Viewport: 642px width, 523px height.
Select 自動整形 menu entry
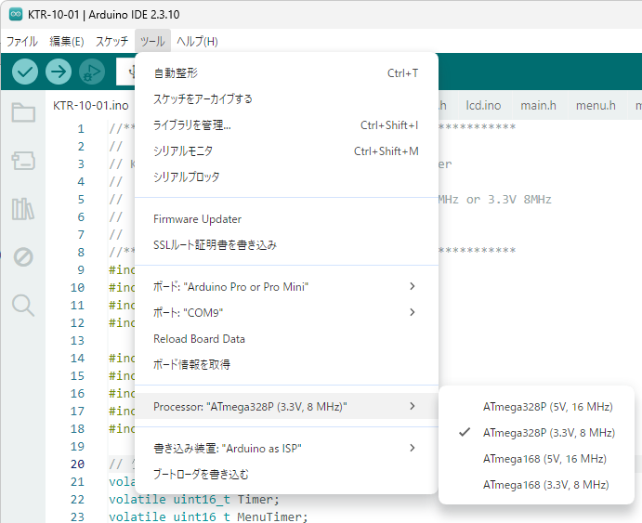tap(286, 73)
